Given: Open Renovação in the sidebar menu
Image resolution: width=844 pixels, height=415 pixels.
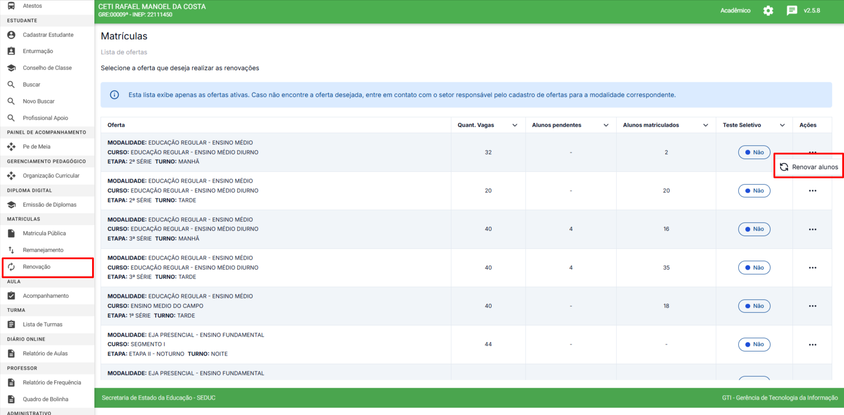Looking at the screenshot, I should point(37,267).
